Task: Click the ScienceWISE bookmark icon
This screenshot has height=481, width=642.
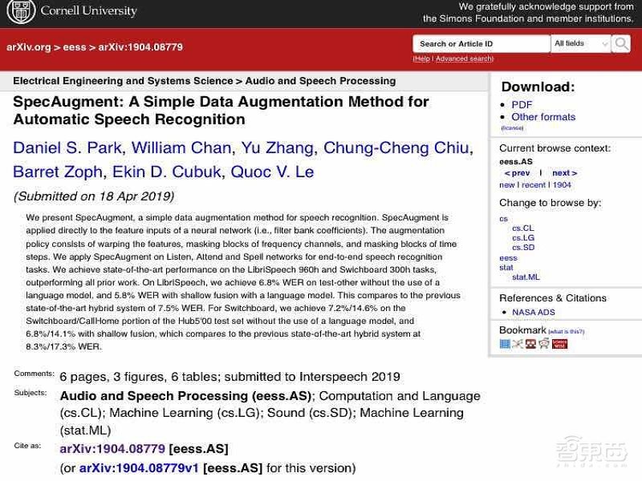Action: [559, 344]
